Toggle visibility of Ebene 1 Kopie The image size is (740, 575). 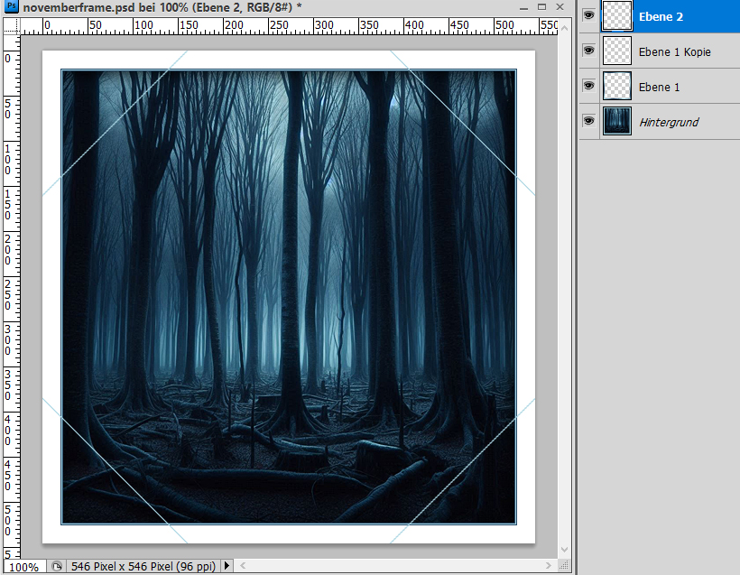coord(589,51)
